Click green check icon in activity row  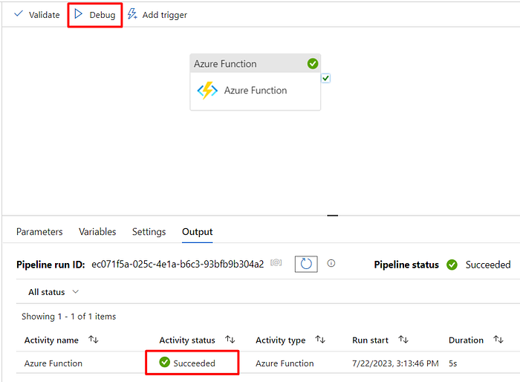[164, 362]
